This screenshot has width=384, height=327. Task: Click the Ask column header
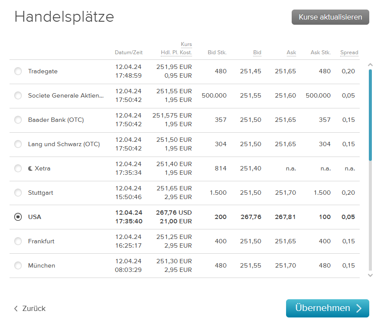[291, 52]
